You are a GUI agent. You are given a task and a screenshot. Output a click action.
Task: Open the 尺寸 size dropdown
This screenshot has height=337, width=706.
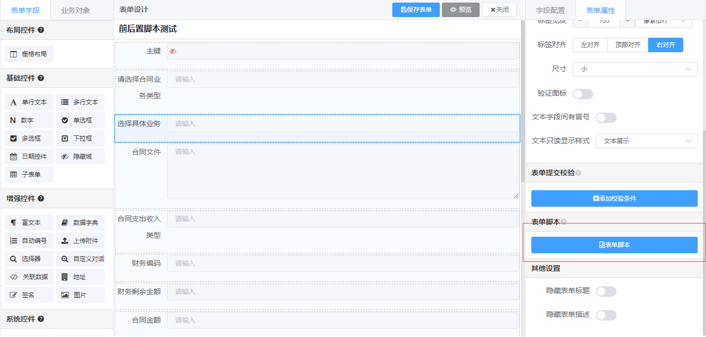pos(635,69)
